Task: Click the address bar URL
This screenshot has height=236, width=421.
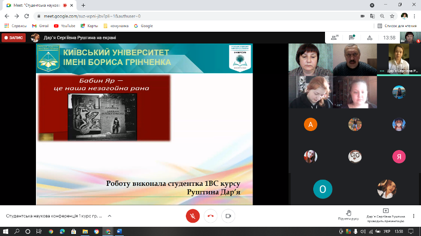Action: point(92,16)
